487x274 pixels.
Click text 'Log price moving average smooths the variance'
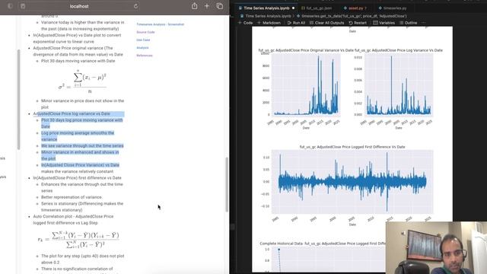(x=78, y=136)
